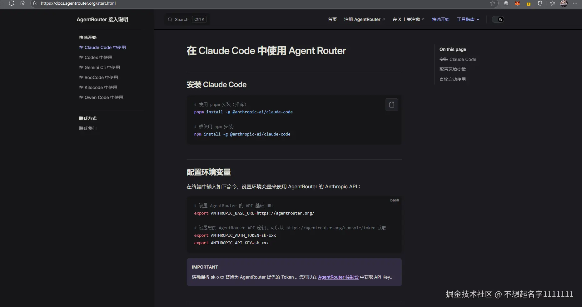Click the ANTHROPIC_BASE_URL export line
The image size is (582, 307).
pos(254,213)
